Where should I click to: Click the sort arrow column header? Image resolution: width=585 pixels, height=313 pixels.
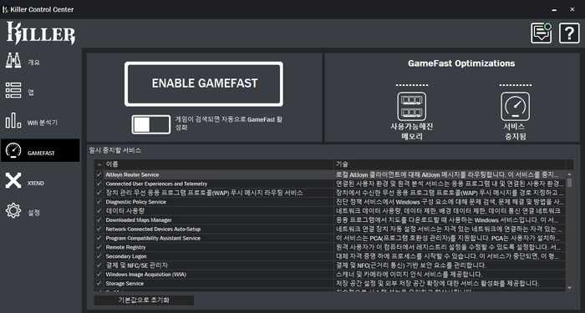(99, 164)
